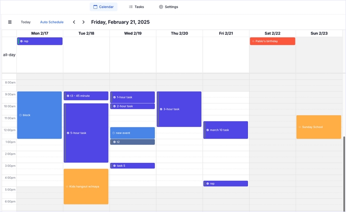Click the calendar icon in Calendar tab
This screenshot has width=346, height=212.
point(95,7)
